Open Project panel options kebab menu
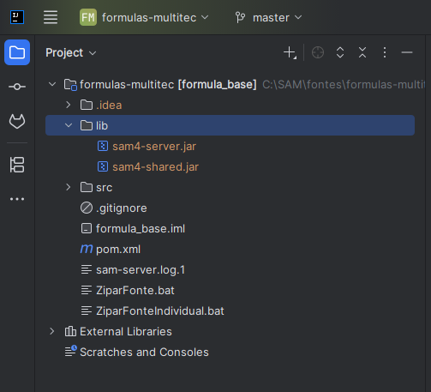 click(x=385, y=52)
